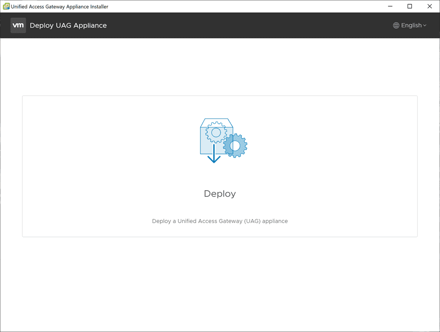Click the white area below the Deploy card
Image resolution: width=440 pixels, height=332 pixels.
coord(220,284)
